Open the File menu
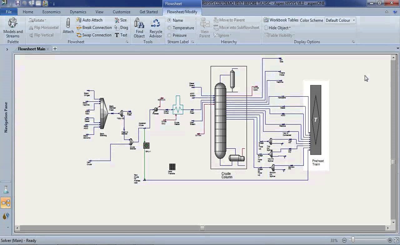This screenshot has height=245, width=400. [9, 12]
